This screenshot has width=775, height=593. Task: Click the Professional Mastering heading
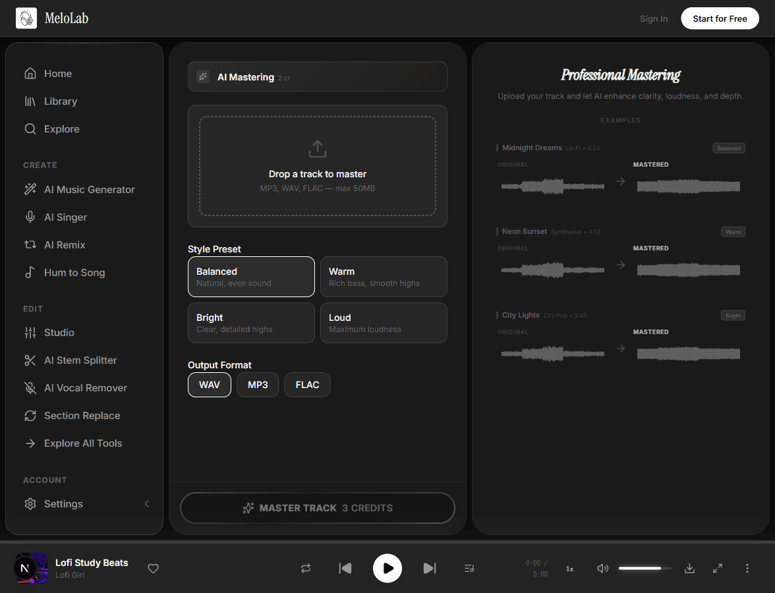pyautogui.click(x=620, y=74)
